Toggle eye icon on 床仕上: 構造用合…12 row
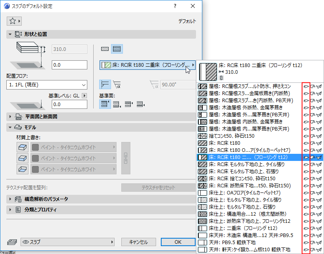The image size is (324, 254). pos(306,214)
